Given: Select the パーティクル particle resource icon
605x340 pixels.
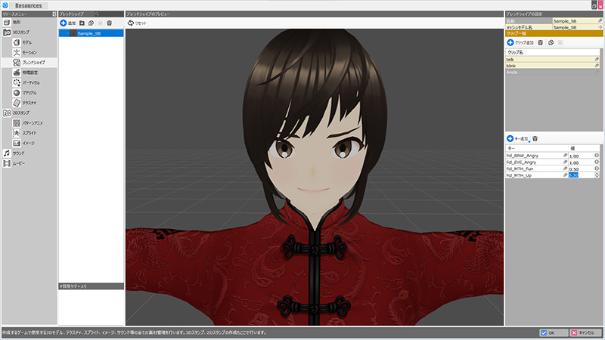Looking at the screenshot, I should point(17,82).
